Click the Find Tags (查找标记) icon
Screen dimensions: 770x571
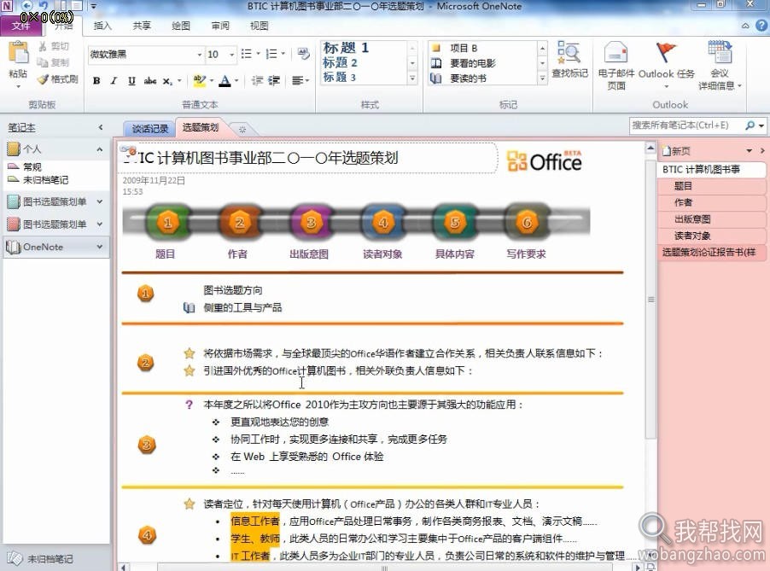pyautogui.click(x=569, y=53)
